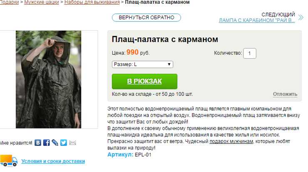Enlarge the raincoat product photo
Viewport: 308px width, 172px height.
pos(49,80)
